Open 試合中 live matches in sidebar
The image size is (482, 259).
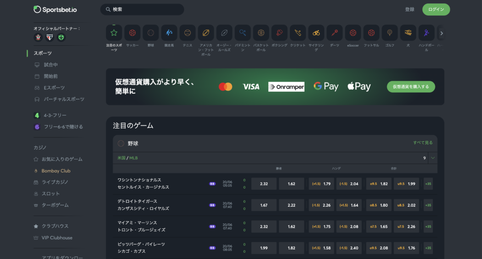pyautogui.click(x=51, y=65)
